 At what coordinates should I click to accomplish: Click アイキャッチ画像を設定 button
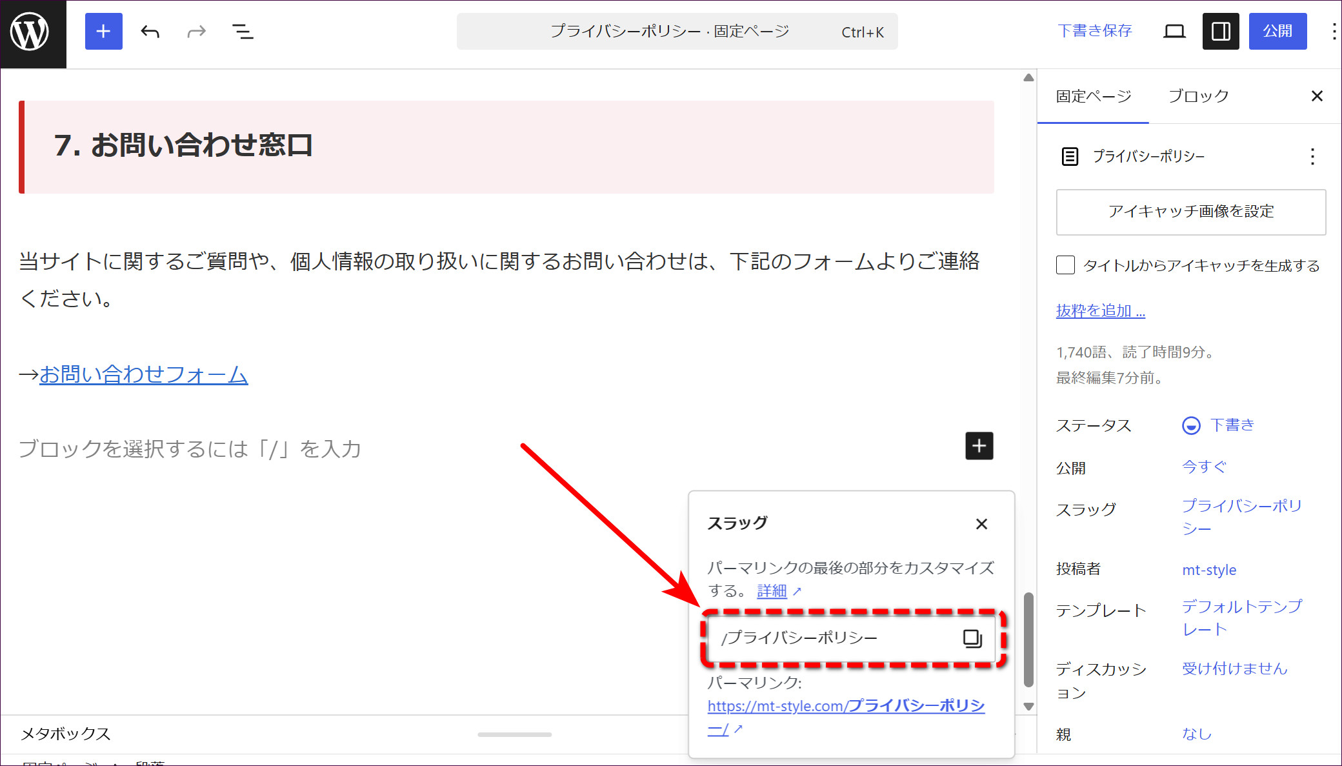point(1191,212)
